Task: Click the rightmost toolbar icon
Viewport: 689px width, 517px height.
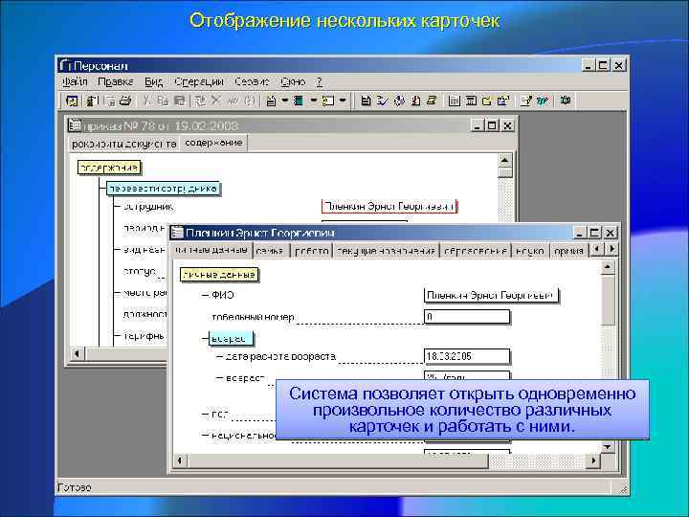Action: point(566,101)
